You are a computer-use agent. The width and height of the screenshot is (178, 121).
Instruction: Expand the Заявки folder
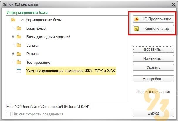point(13,45)
